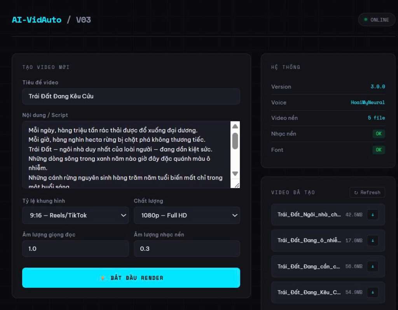Click the AI-VidAuto logo title

tap(37, 20)
